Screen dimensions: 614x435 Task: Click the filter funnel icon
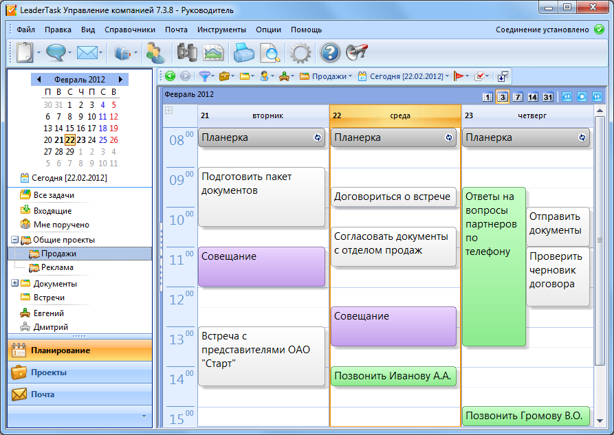204,76
